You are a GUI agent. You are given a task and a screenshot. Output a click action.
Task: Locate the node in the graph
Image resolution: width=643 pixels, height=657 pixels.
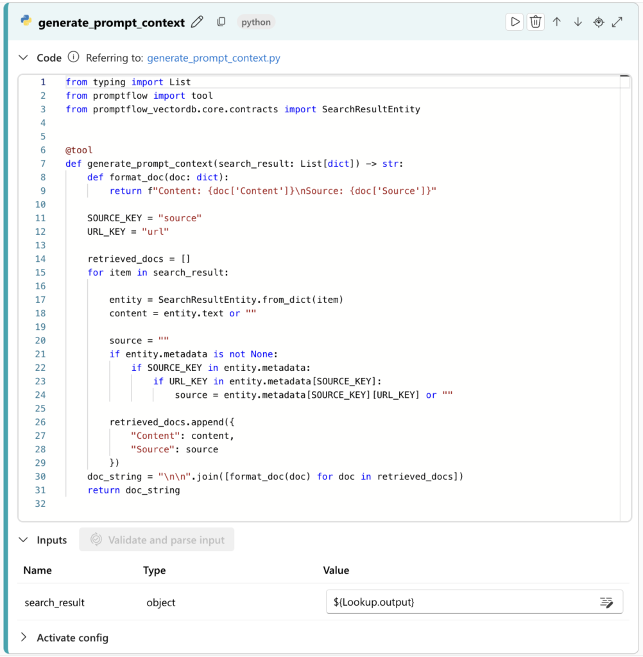[597, 21]
